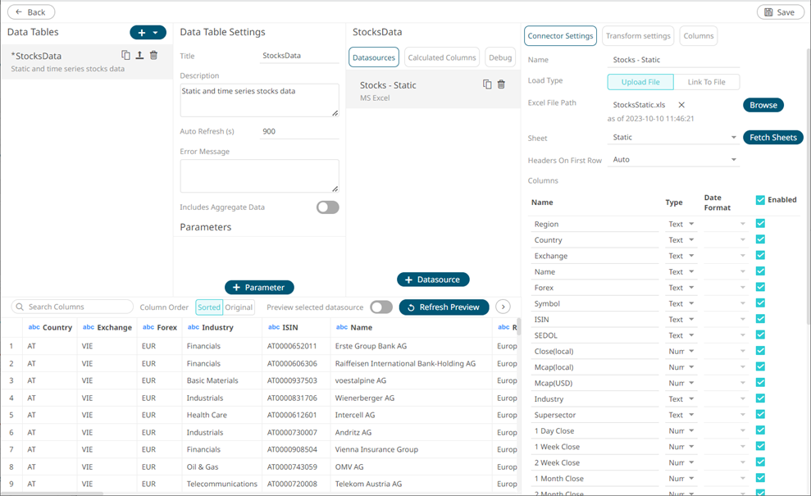811x496 pixels.
Task: Change the Close(local) column type dropdown
Action: point(681,351)
